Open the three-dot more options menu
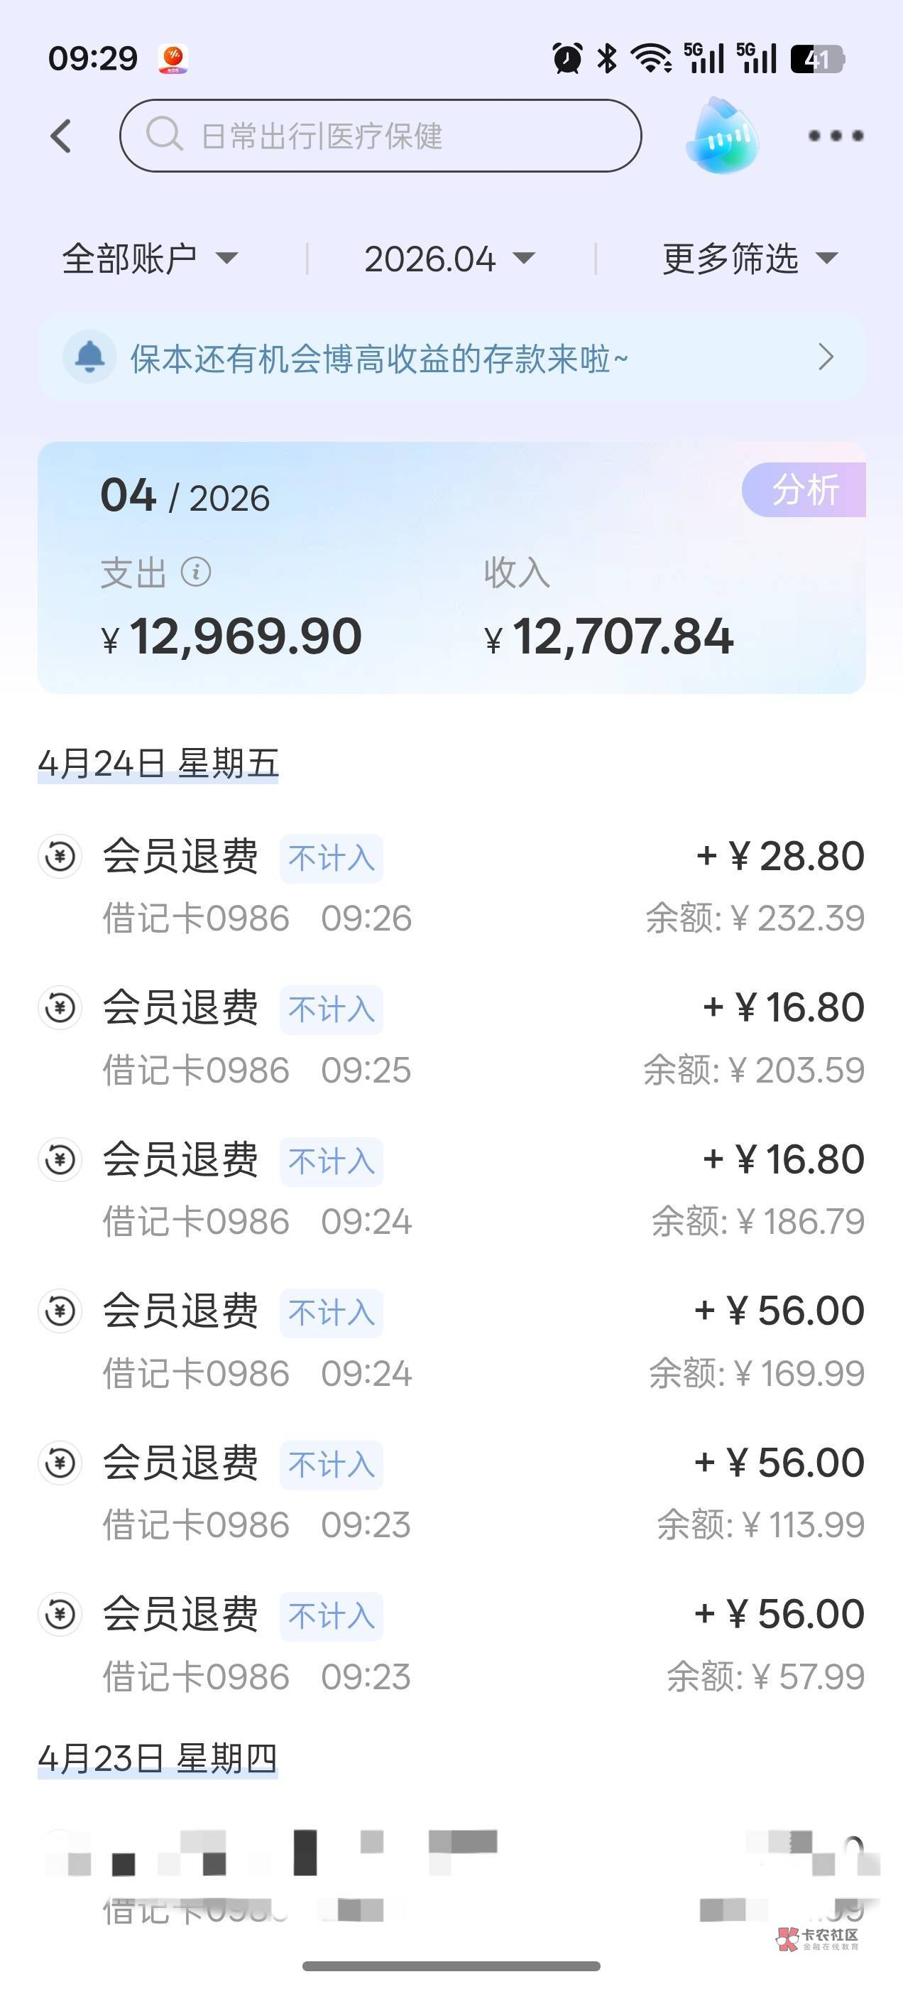This screenshot has height=1989, width=903. [x=836, y=136]
